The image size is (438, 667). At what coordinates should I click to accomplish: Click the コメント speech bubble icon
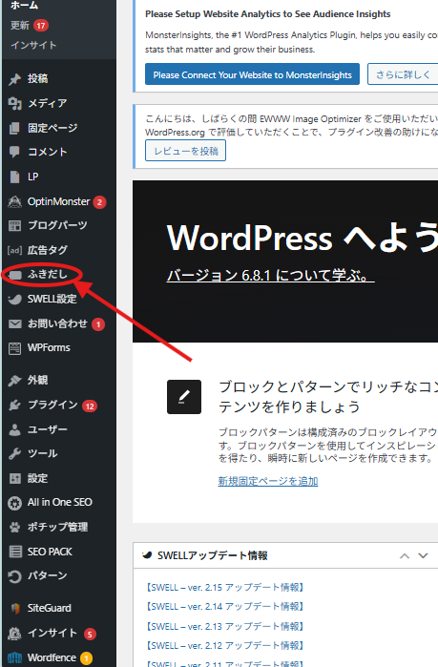coord(15,153)
